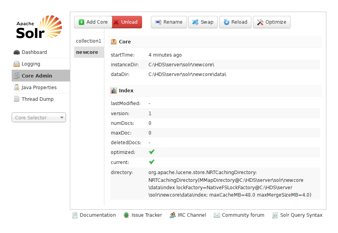338x233 pixels.
Task: Click the instanceDir label
Action: (125, 65)
